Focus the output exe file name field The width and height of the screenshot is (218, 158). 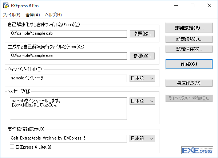[68, 56]
